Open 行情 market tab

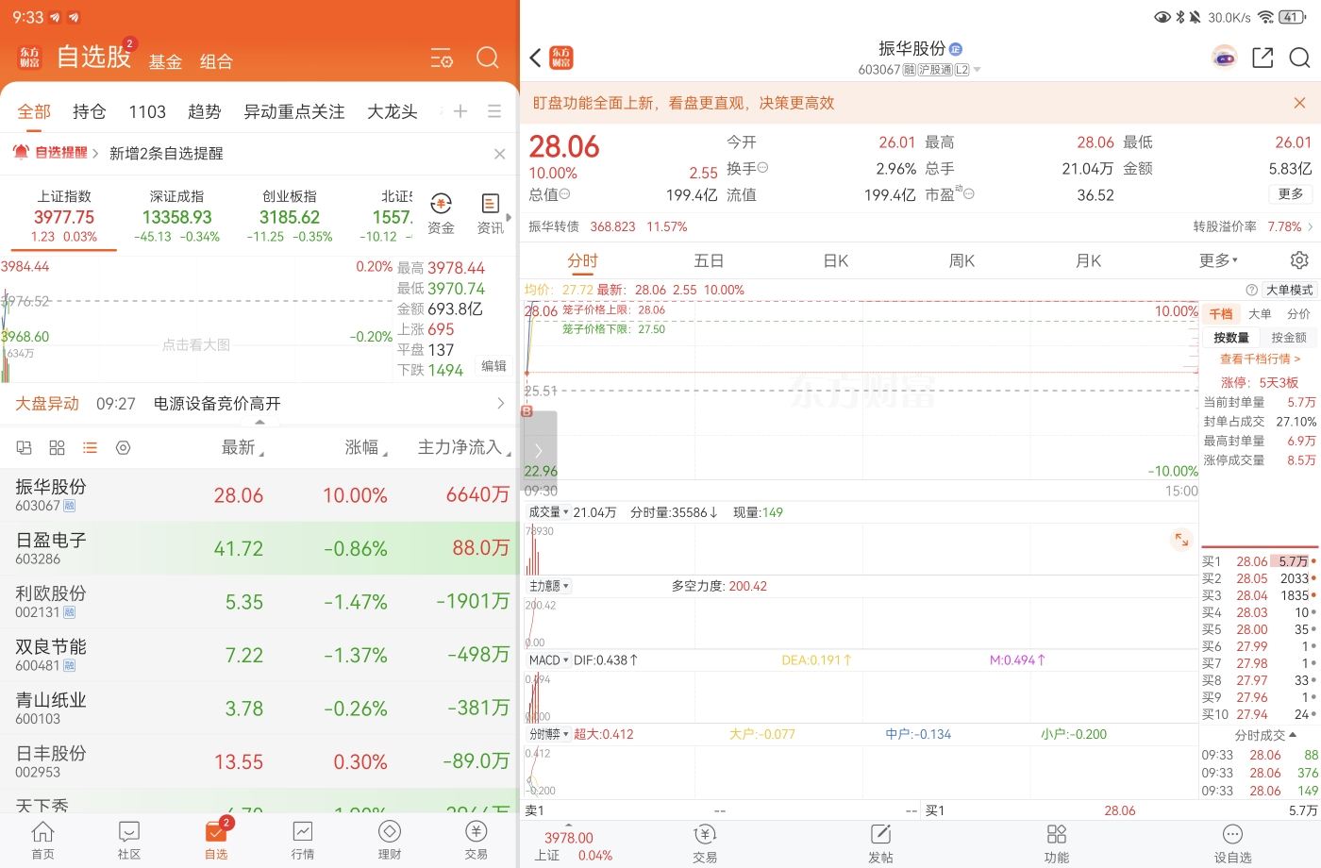[x=303, y=840]
